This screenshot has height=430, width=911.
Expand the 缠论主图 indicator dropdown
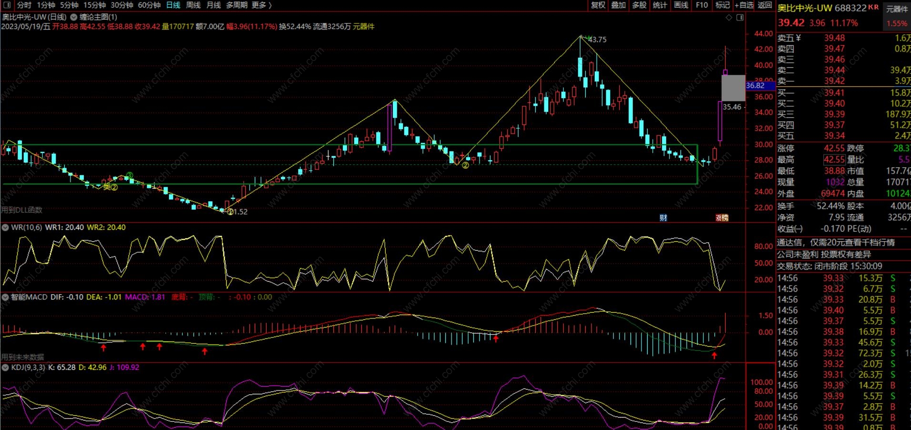point(74,17)
